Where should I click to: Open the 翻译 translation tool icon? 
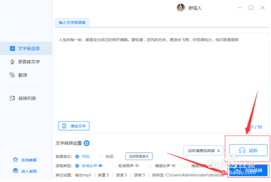(12, 75)
